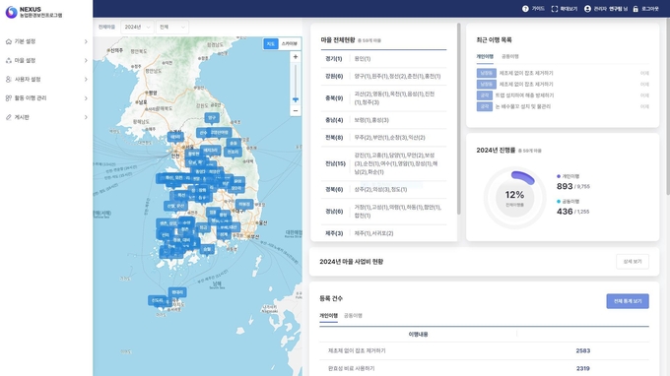
Task: Click the 상세 보기 button
Action: coord(633,262)
